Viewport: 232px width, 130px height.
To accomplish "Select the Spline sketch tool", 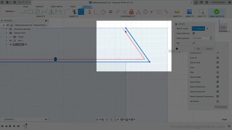I will click(44, 12).
